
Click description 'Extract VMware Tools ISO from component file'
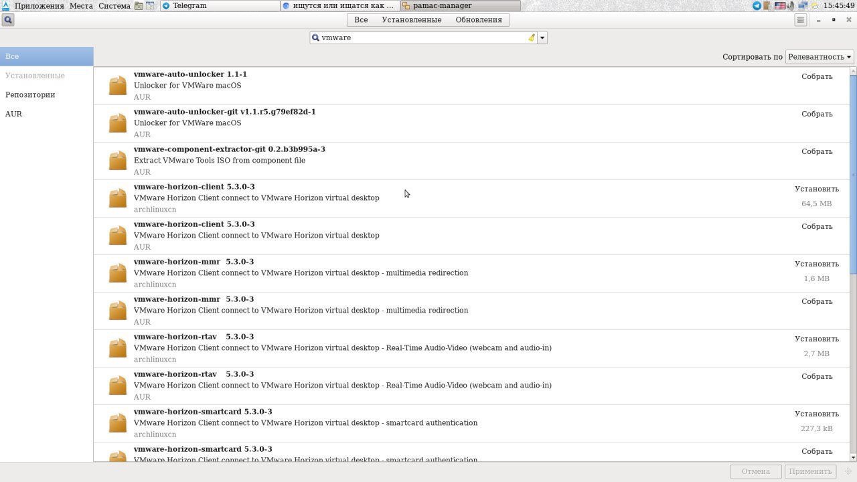pyautogui.click(x=220, y=161)
